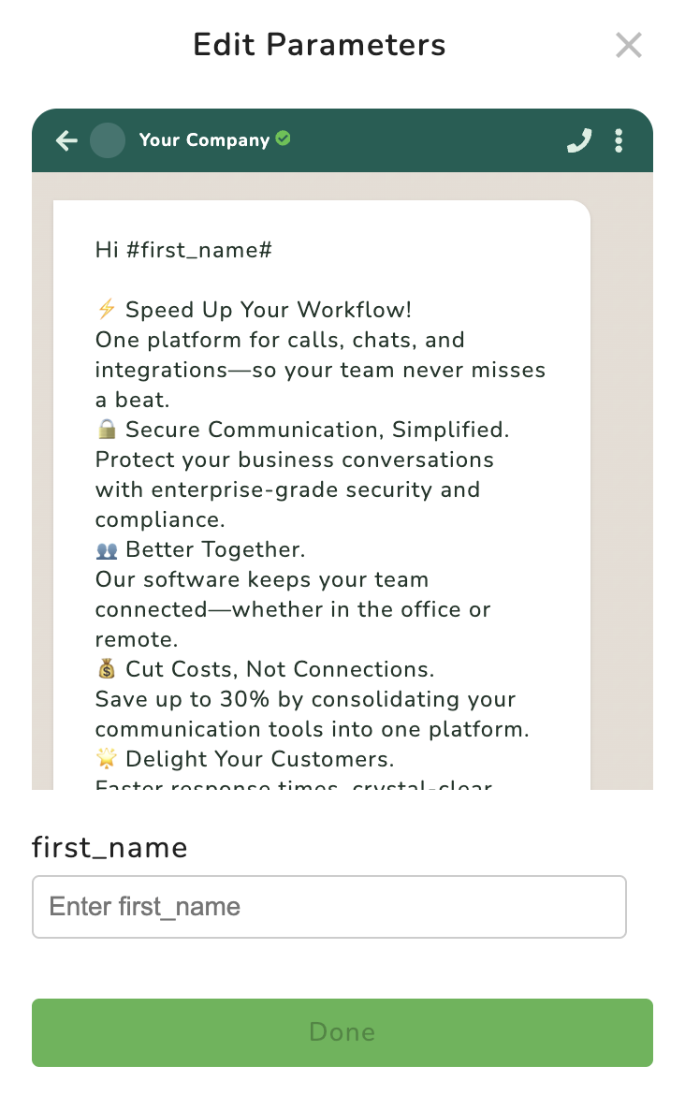The image size is (685, 1095).
Task: Click the green Done button
Action: (342, 1032)
